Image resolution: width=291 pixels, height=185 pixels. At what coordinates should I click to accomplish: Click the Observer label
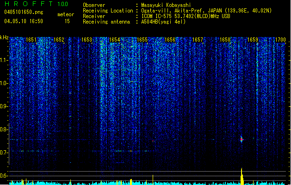(x=94, y=5)
